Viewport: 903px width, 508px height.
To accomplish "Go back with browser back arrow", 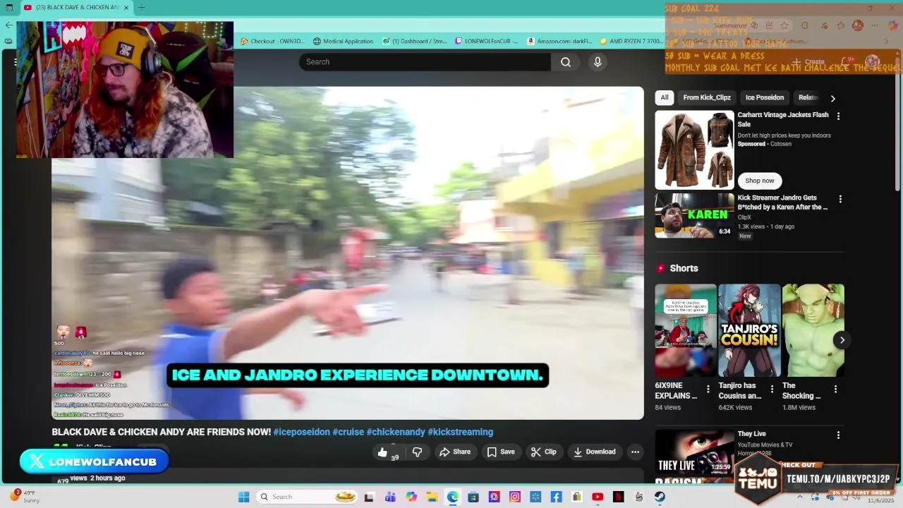I will point(8,25).
